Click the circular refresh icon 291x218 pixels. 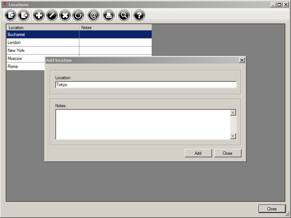point(78,15)
